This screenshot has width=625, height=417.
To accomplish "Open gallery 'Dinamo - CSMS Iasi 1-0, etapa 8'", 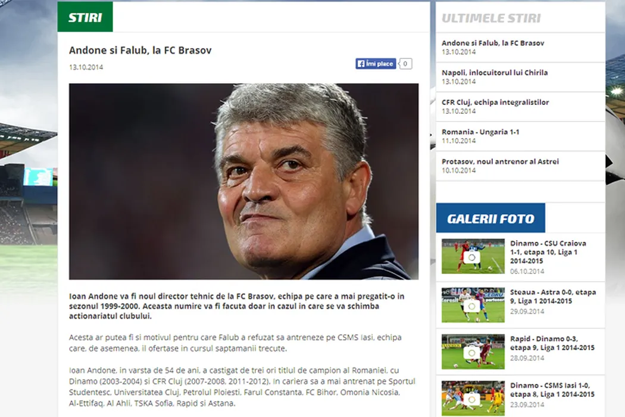I will (x=552, y=390).
